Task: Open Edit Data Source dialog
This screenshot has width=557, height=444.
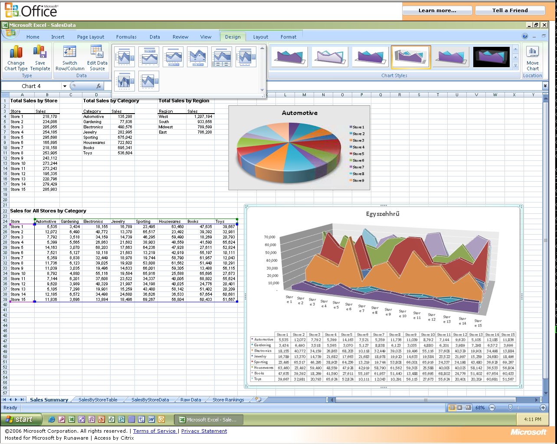Action: click(97, 58)
